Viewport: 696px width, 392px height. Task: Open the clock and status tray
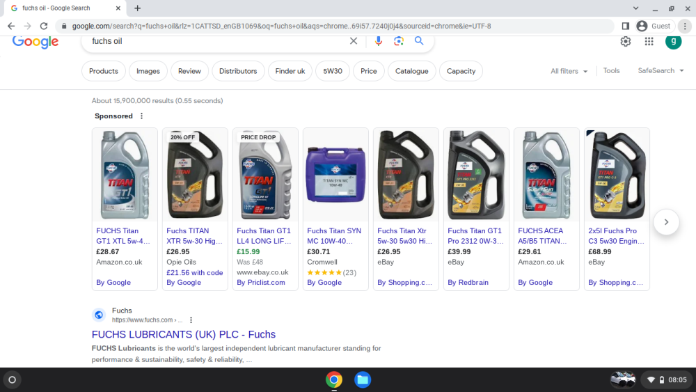[x=667, y=380]
